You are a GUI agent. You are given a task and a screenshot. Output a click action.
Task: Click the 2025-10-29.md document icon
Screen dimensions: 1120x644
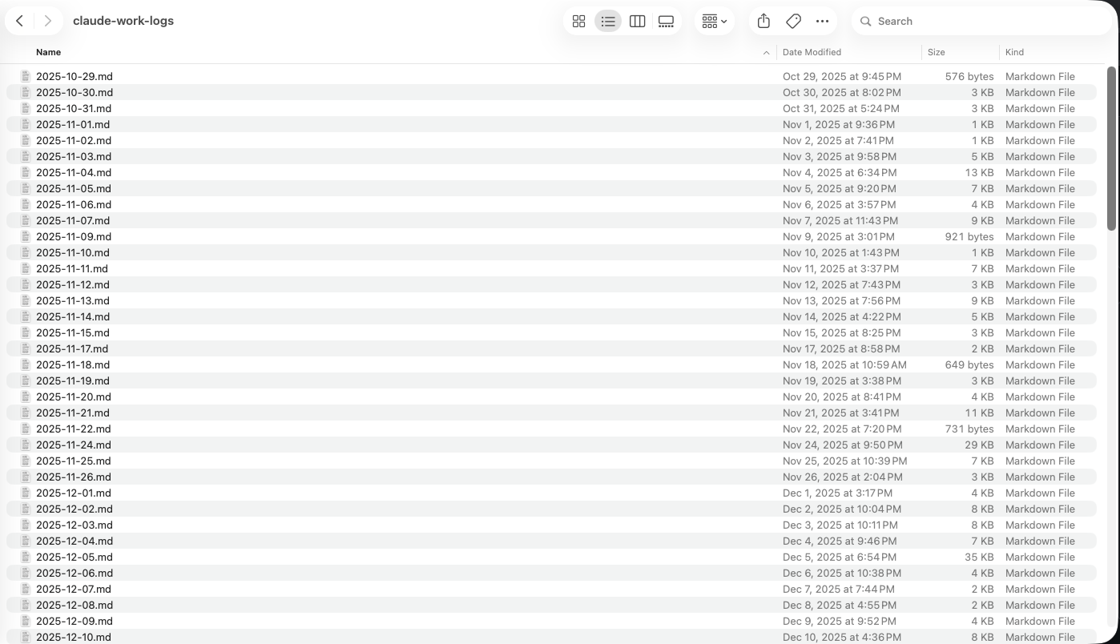coord(26,76)
